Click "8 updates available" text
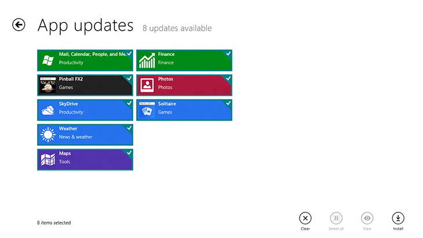The height and width of the screenshot is (238, 423). pyautogui.click(x=177, y=28)
